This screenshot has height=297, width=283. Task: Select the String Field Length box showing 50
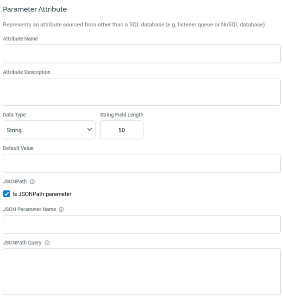pyautogui.click(x=121, y=130)
